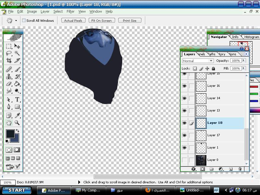The width and height of the screenshot is (260, 195).
Task: Select the Magic Wand tool
Action: tap(17, 54)
